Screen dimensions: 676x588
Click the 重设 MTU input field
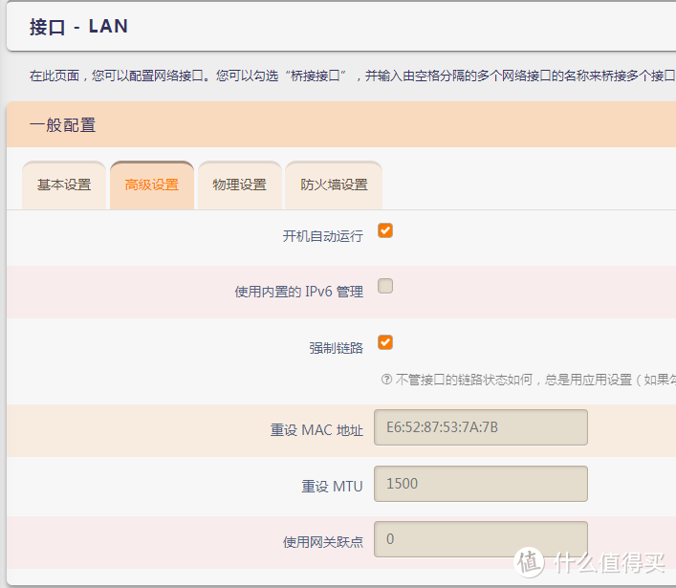coord(481,484)
